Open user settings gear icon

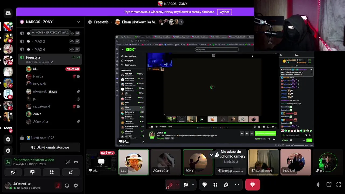76,186
